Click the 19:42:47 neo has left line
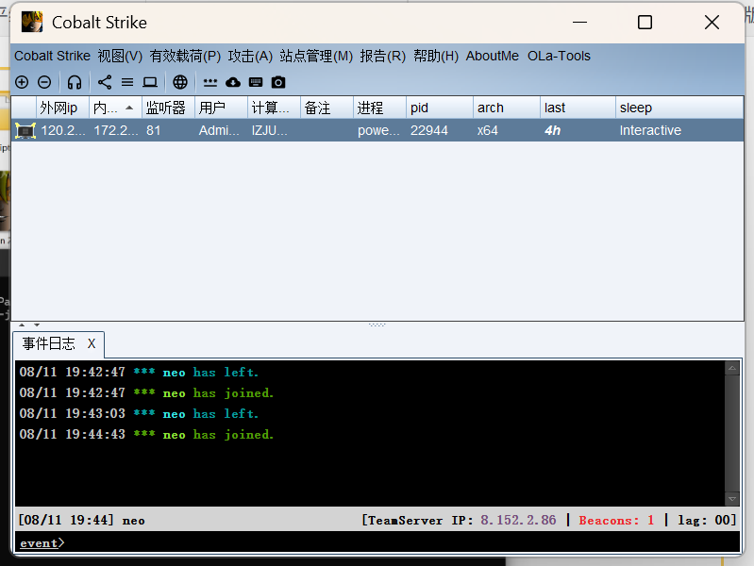Screen dimensions: 754x566 [139, 373]
